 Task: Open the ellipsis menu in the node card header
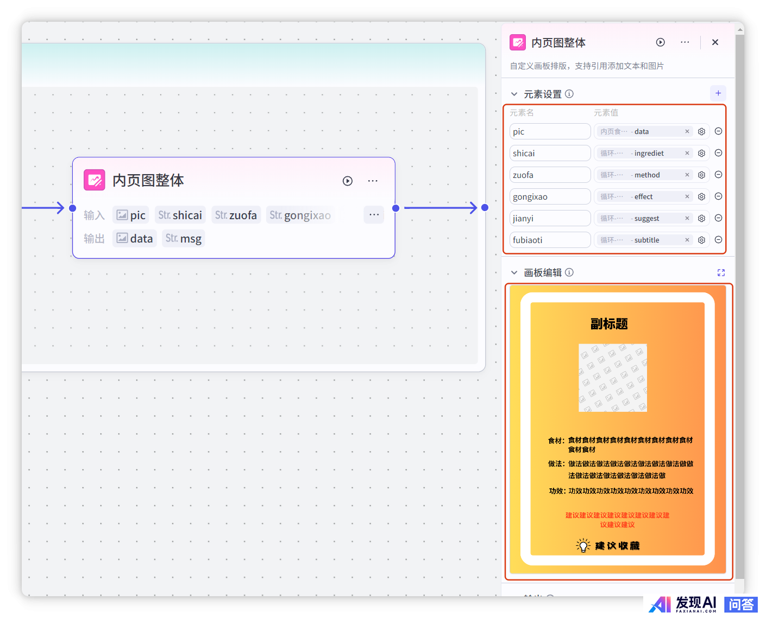click(373, 181)
